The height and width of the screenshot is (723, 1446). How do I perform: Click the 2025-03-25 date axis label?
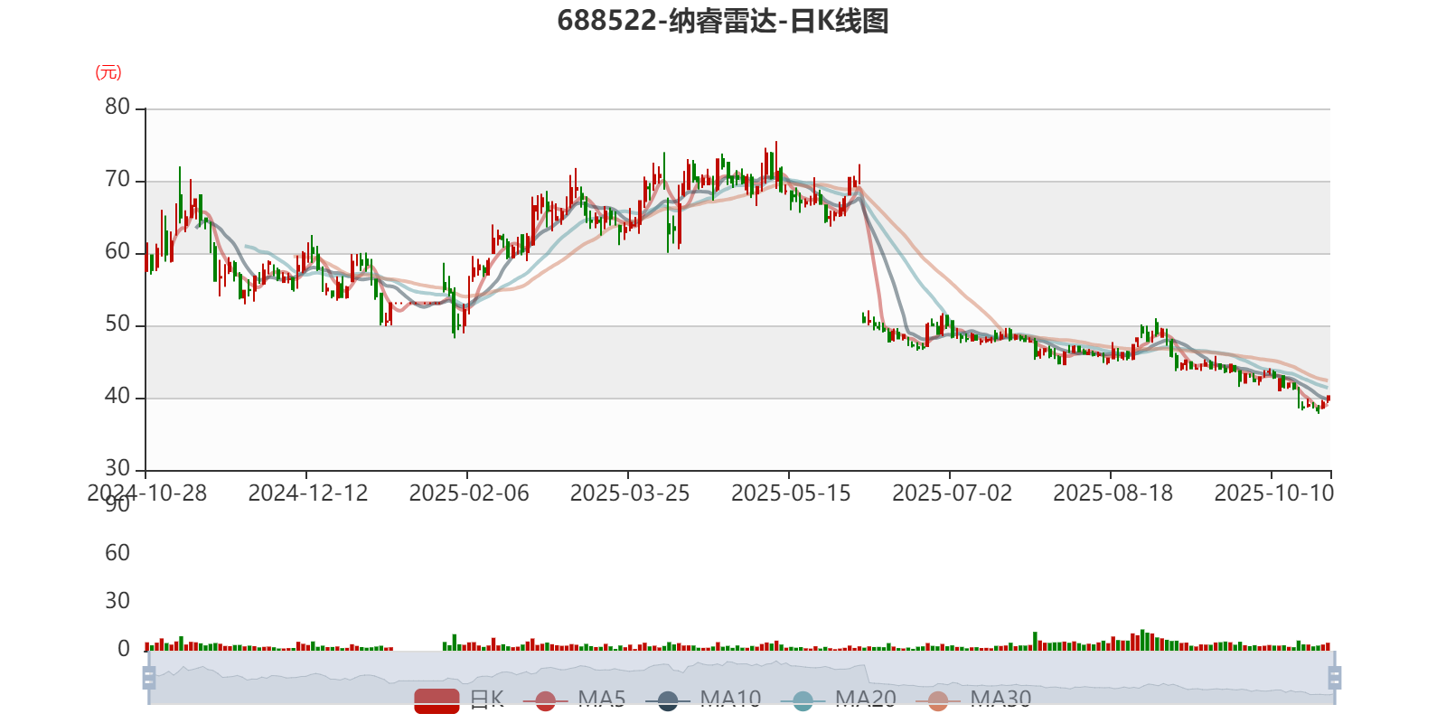[x=630, y=493]
